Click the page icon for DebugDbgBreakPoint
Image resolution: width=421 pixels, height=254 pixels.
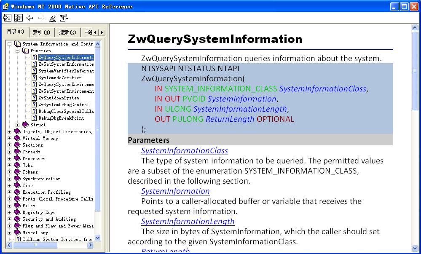pyautogui.click(x=34, y=118)
